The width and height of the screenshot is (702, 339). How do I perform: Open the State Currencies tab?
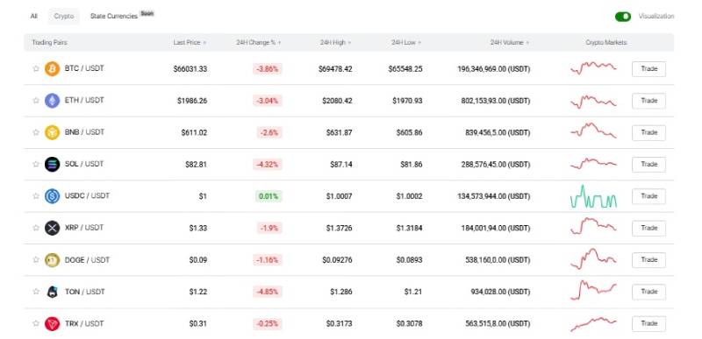click(114, 16)
